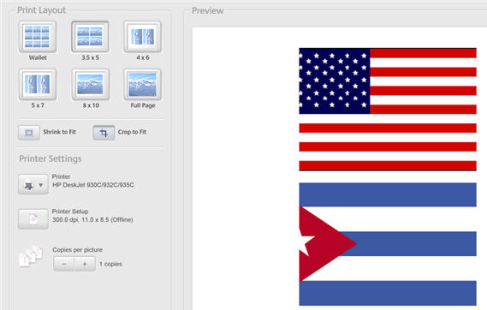Select the 8 x 10 print layout
Viewport: 487px width, 310px height.
pos(90,85)
